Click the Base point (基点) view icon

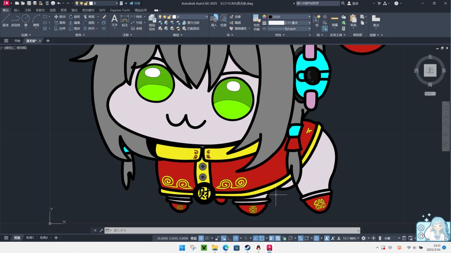[376, 21]
